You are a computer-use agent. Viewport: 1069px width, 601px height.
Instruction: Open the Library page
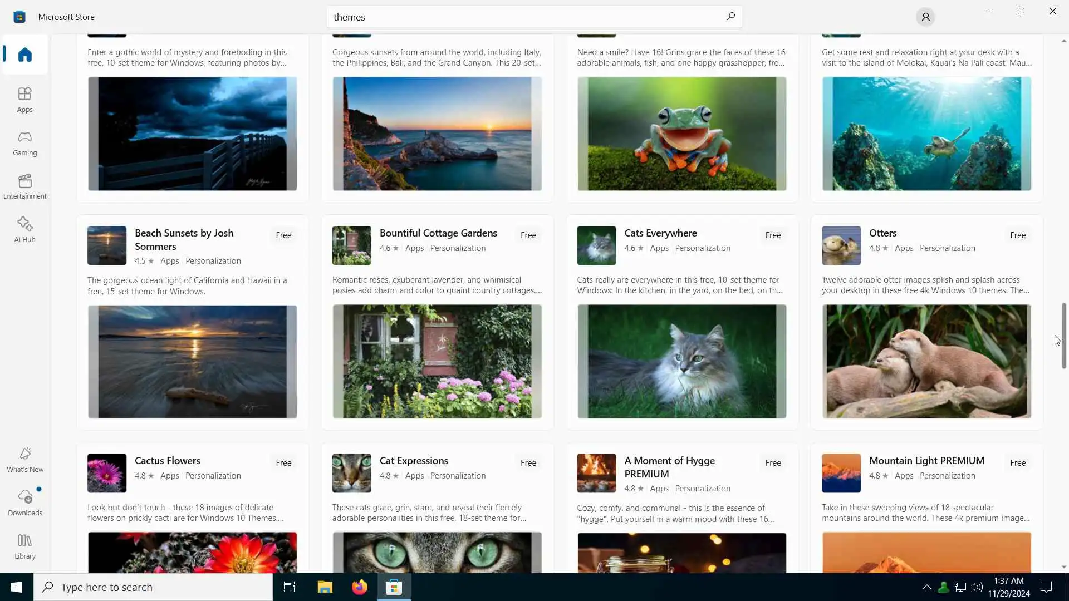coord(24,546)
